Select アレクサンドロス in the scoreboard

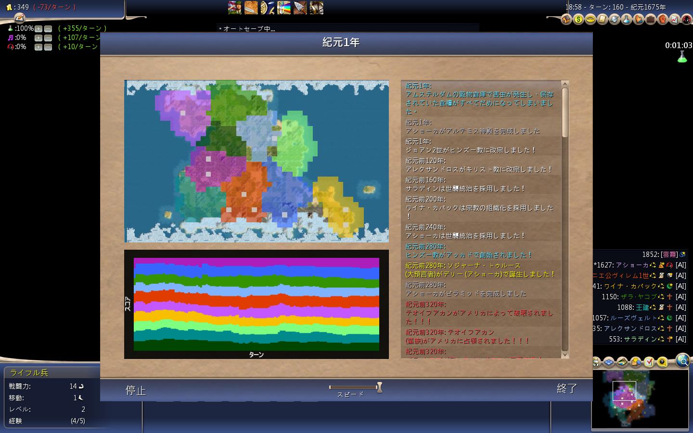[x=630, y=329]
